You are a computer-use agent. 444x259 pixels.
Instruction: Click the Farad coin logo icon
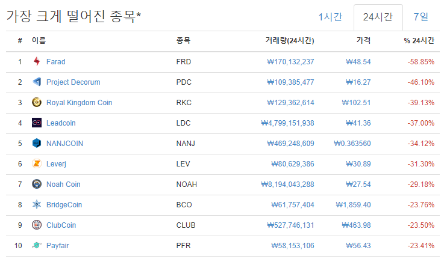point(37,61)
